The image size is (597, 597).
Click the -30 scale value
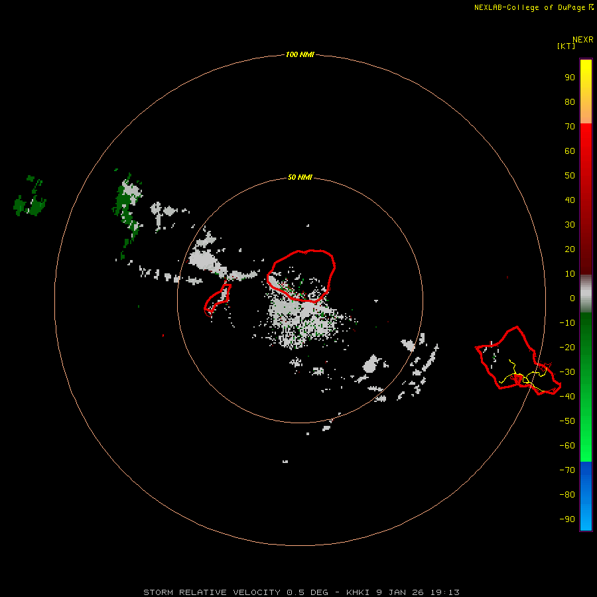tap(567, 372)
